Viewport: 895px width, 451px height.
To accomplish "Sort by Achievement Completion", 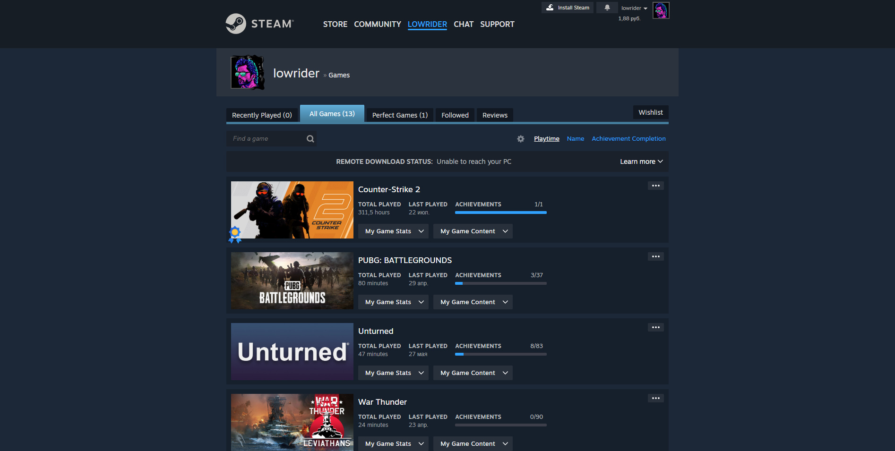I will 628,139.
